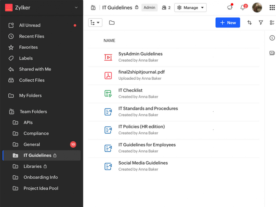Click the New button
Image resolution: width=276 pixels, height=207 pixels.
pos(228,23)
